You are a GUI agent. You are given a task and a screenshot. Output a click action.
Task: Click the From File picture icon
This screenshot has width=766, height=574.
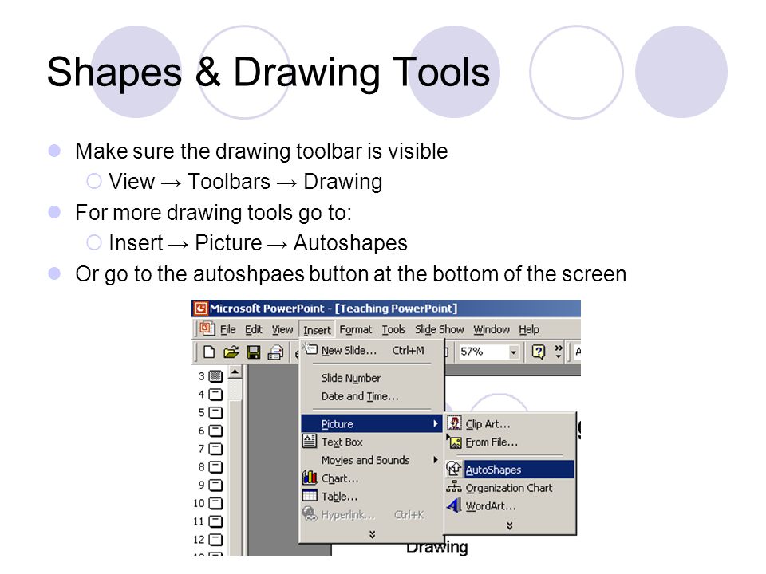(455, 442)
